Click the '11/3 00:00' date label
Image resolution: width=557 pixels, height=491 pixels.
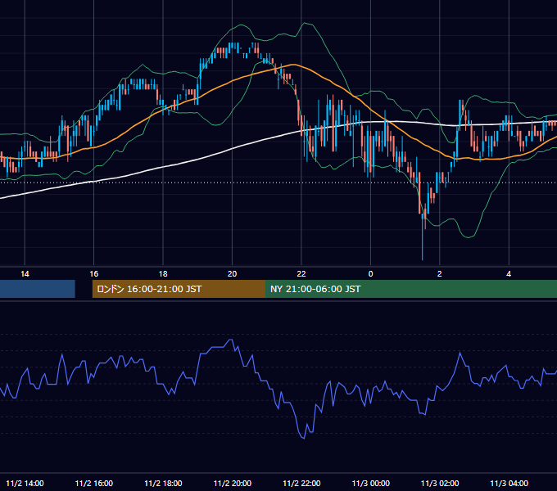370,483
